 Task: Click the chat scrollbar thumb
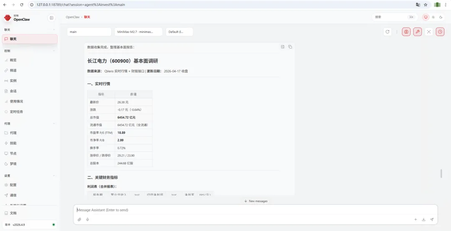[441, 173]
